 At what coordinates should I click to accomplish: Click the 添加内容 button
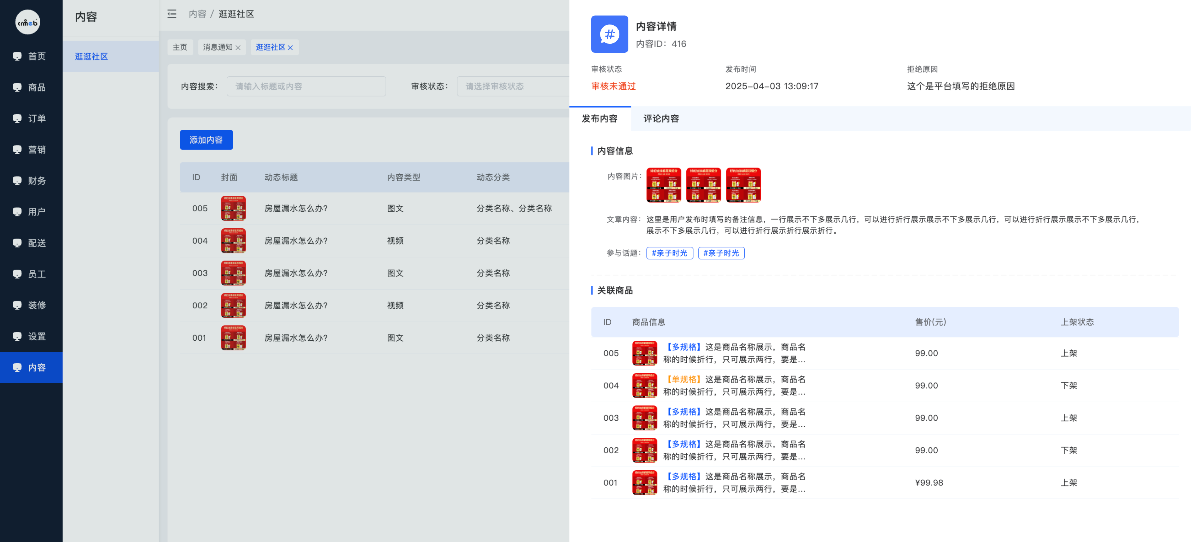206,140
